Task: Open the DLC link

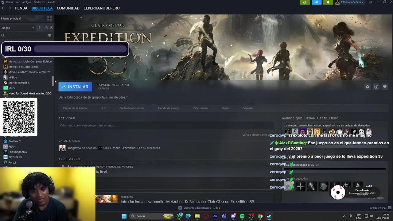Action: click(x=103, y=108)
